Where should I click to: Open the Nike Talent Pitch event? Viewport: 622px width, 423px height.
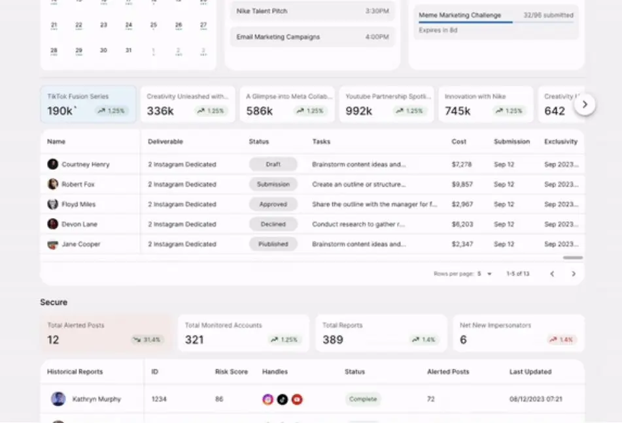[x=312, y=11]
